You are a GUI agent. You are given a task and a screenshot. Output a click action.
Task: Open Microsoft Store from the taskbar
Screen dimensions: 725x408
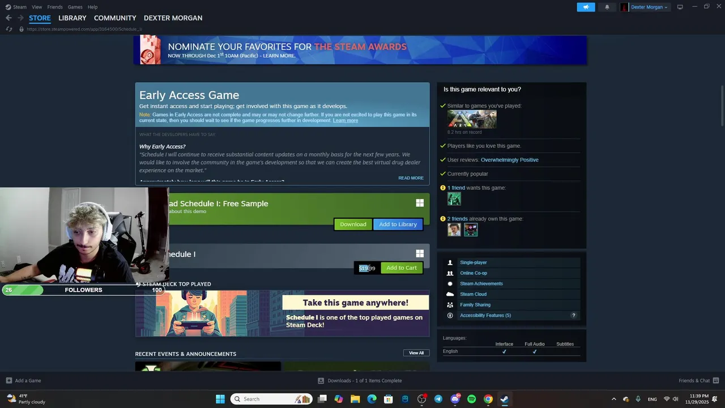coord(389,399)
